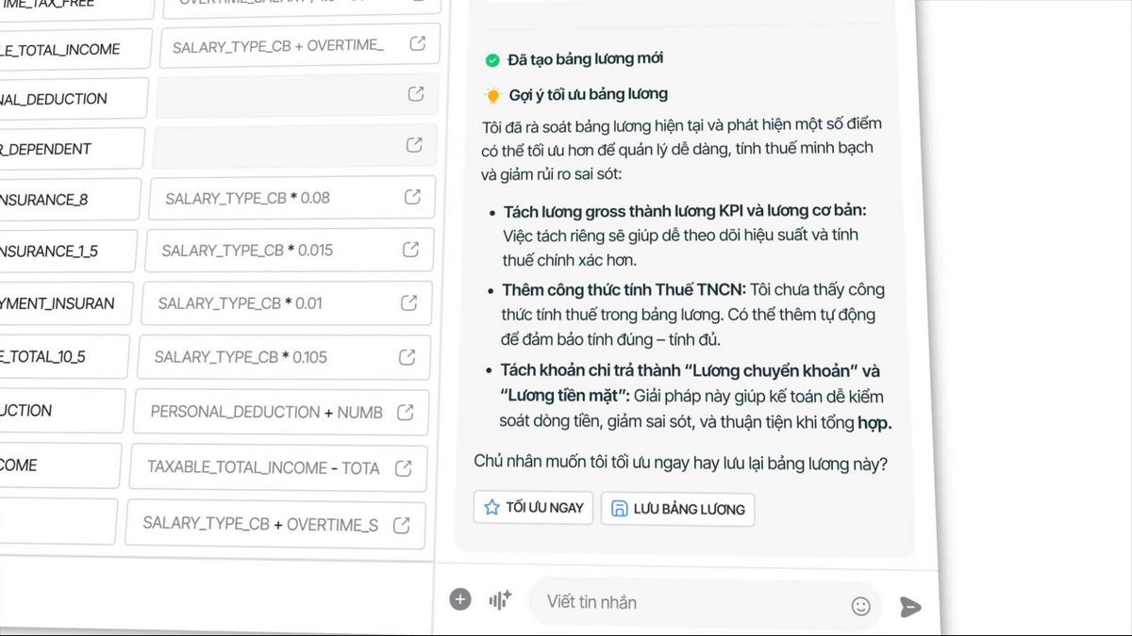Click the plus attachment icon in chat
1132x636 pixels.
(460, 599)
